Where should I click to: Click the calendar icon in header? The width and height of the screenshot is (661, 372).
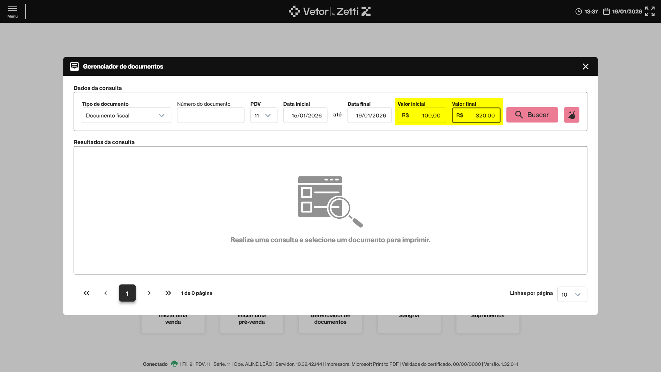click(606, 12)
